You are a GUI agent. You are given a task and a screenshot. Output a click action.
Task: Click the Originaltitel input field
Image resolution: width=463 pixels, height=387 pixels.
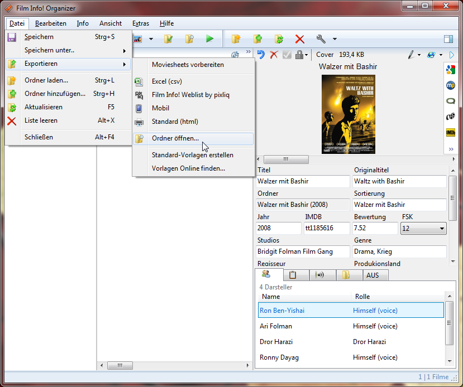pos(399,181)
